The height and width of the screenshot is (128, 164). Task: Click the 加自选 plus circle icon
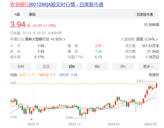tap(146, 24)
